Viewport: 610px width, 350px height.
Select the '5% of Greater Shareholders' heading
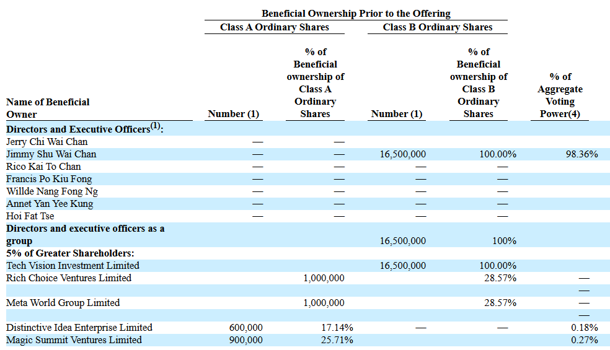click(x=70, y=253)
